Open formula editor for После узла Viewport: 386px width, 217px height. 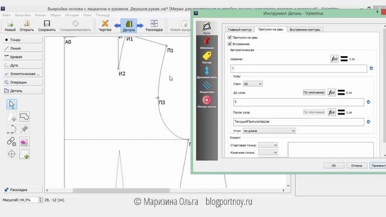(331, 113)
